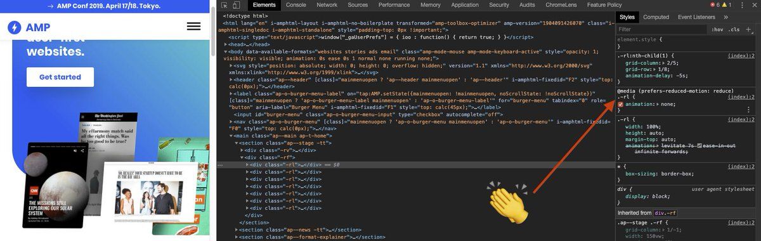Open the AMP page hamburger menu
The width and height of the screenshot is (761, 241).
(194, 27)
